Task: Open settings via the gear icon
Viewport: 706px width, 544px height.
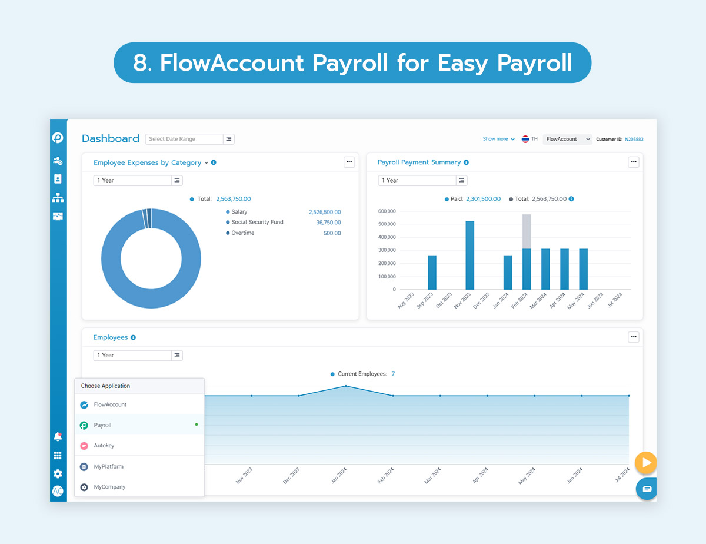Action: coord(58,473)
